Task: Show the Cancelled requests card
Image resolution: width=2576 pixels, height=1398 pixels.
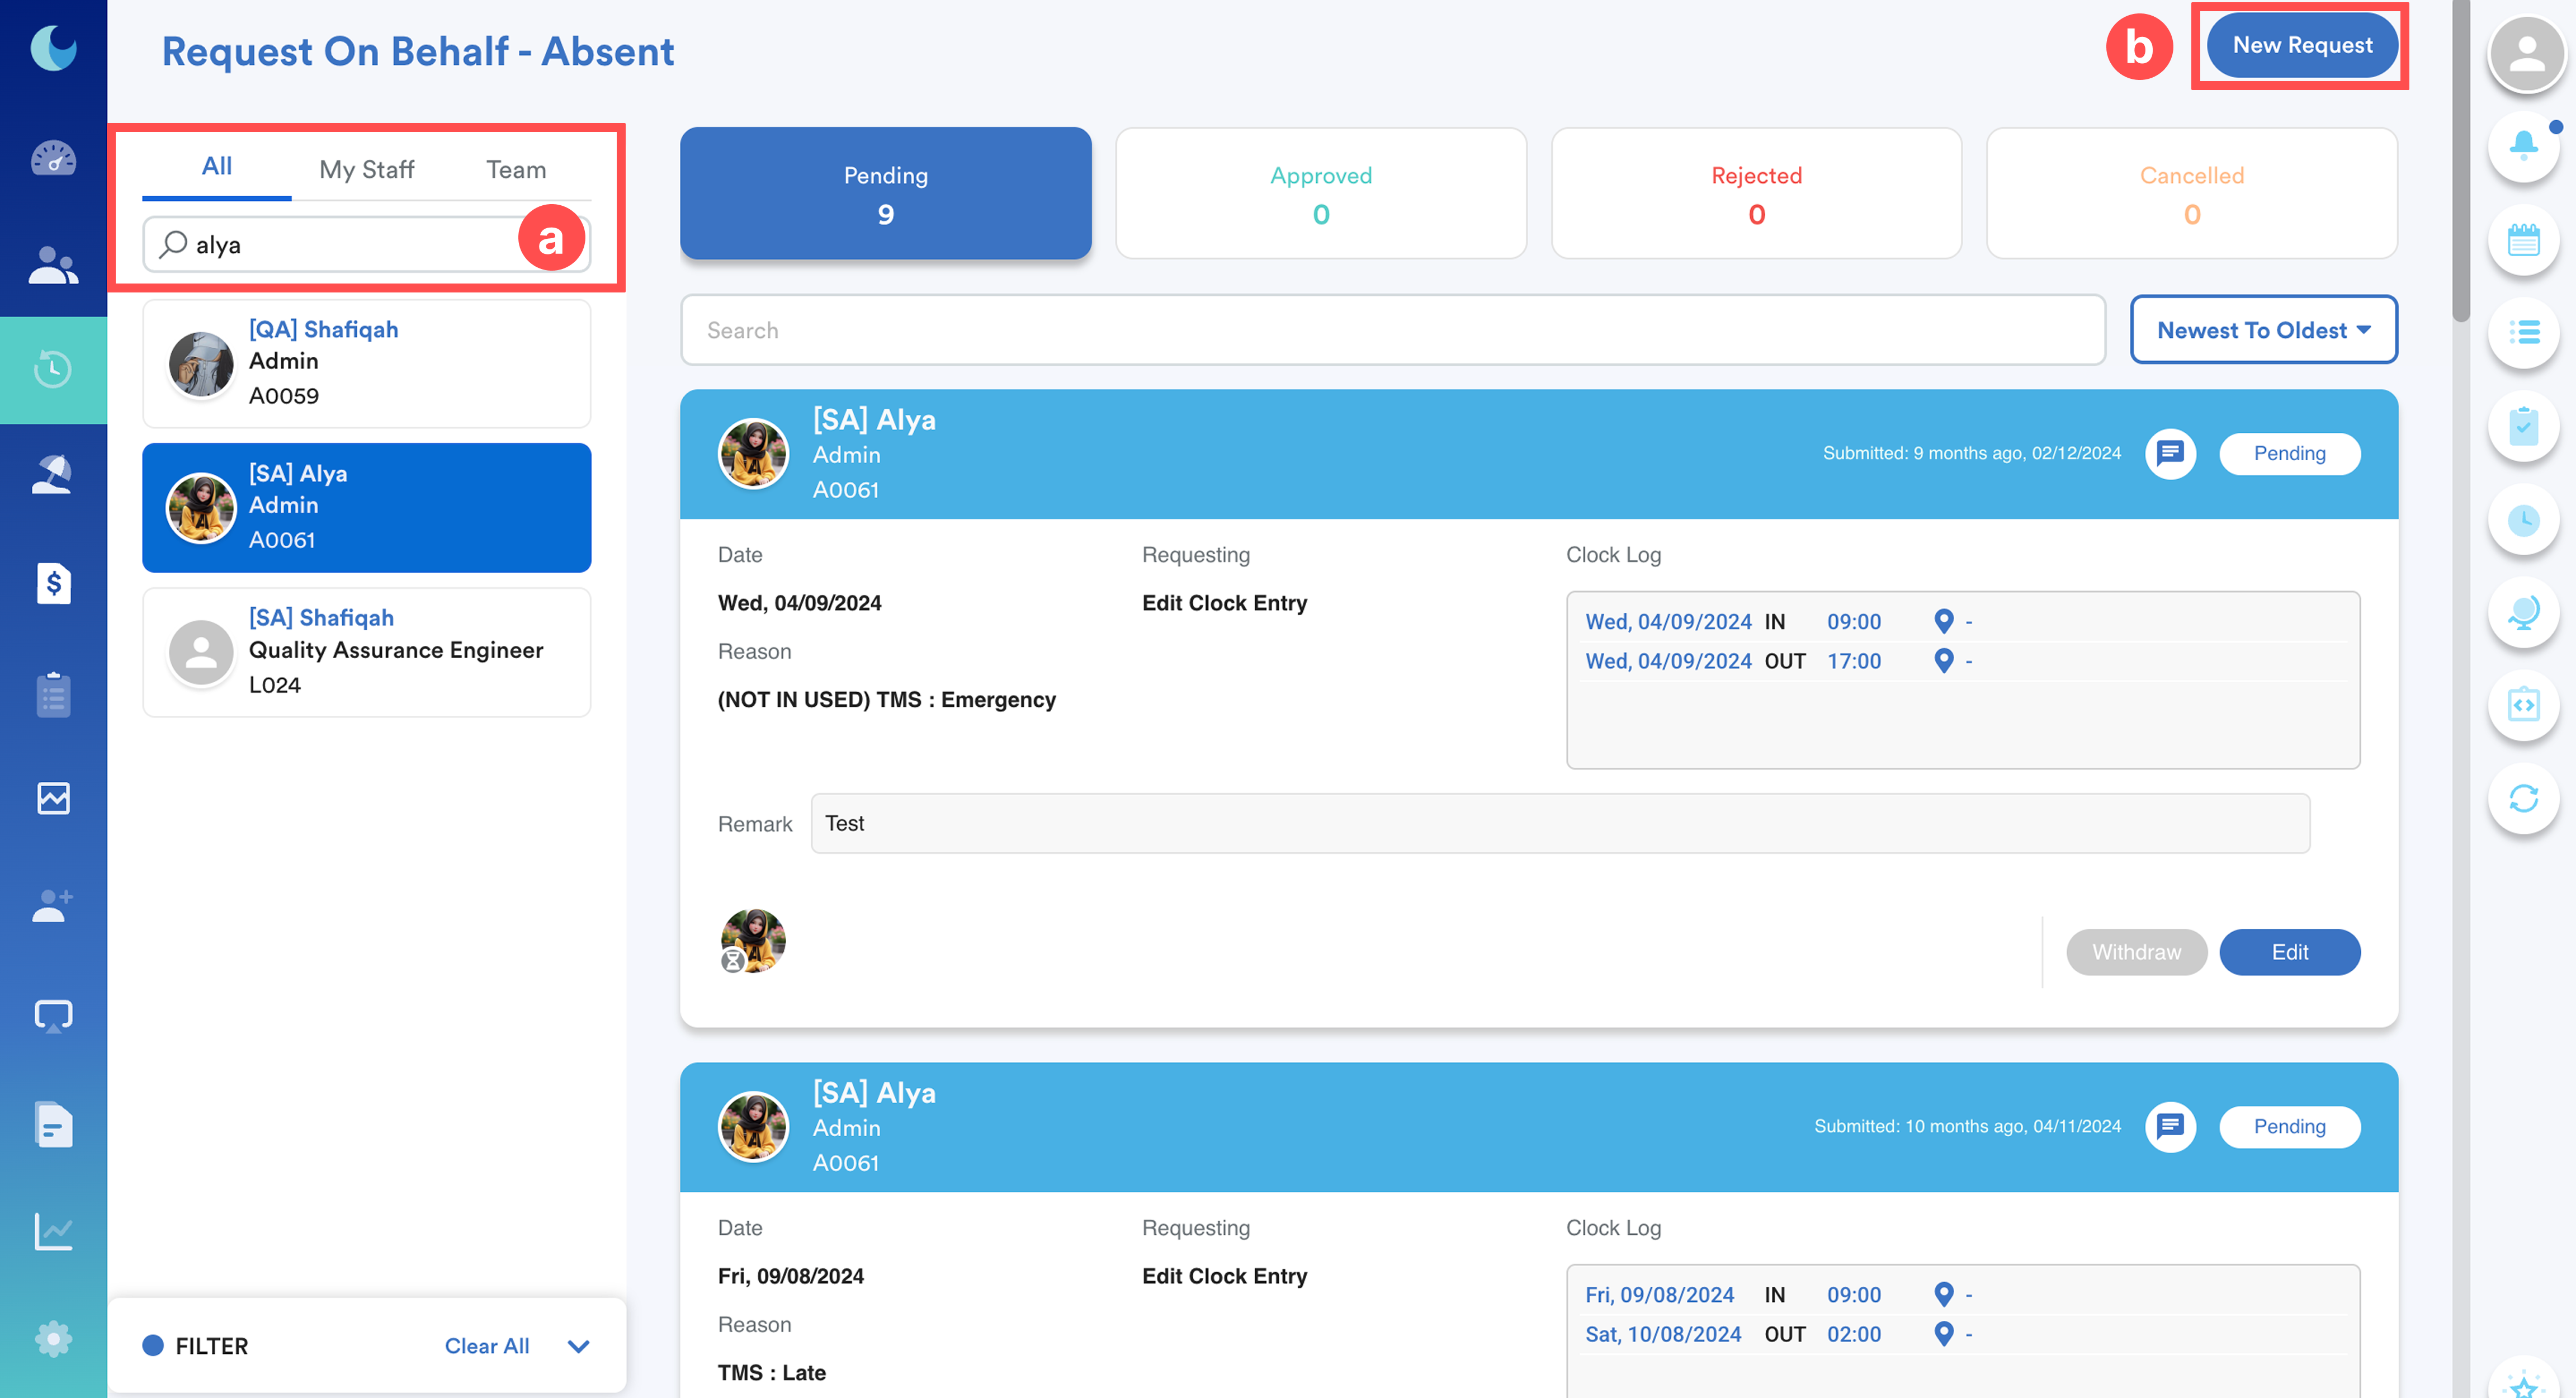Action: pyautogui.click(x=2191, y=193)
